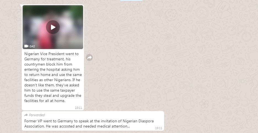Click the caption line "countrymen block him from"
This screenshot has width=258, height=133.
pyautogui.click(x=48, y=64)
